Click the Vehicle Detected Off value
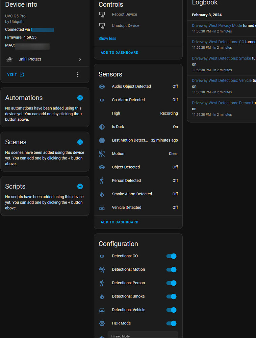This screenshot has height=338, width=256. 175,208
